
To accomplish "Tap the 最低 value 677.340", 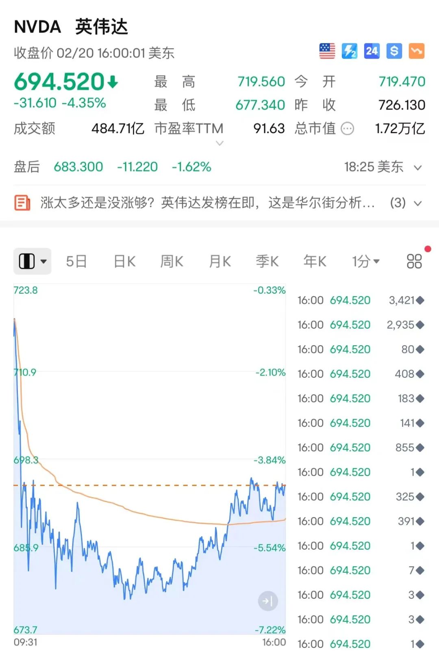I will point(260,105).
